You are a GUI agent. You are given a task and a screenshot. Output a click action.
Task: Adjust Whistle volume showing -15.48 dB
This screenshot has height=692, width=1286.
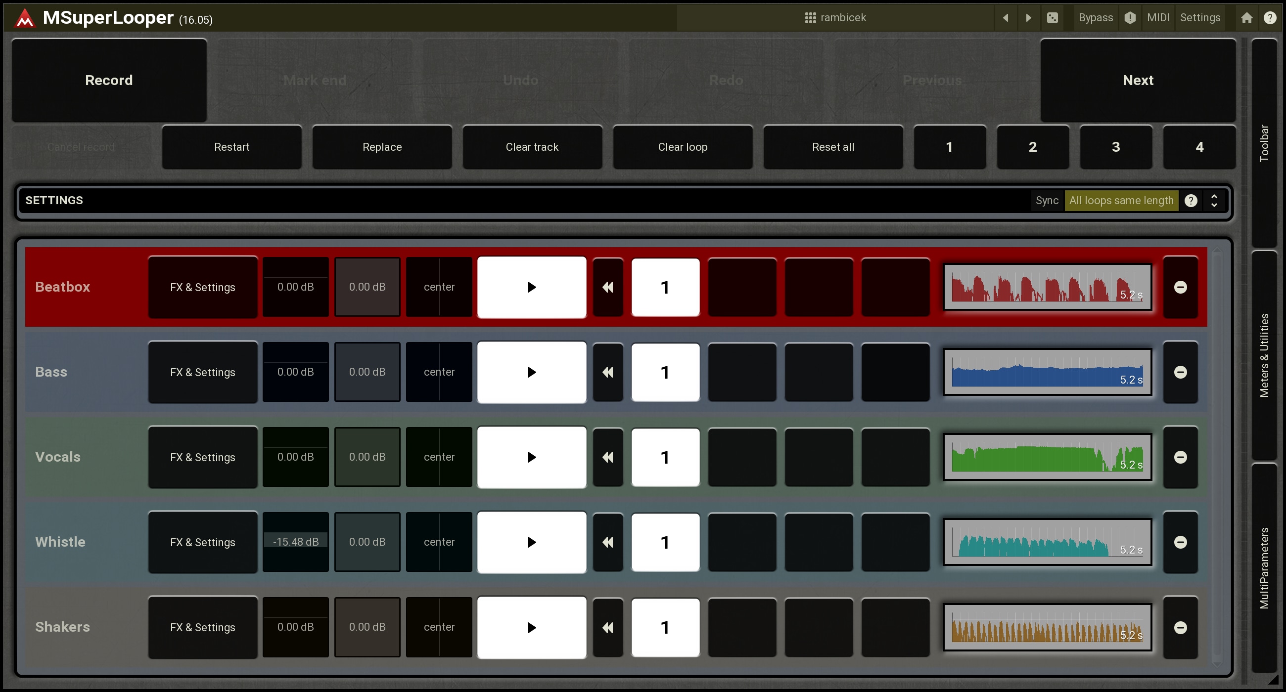click(296, 542)
